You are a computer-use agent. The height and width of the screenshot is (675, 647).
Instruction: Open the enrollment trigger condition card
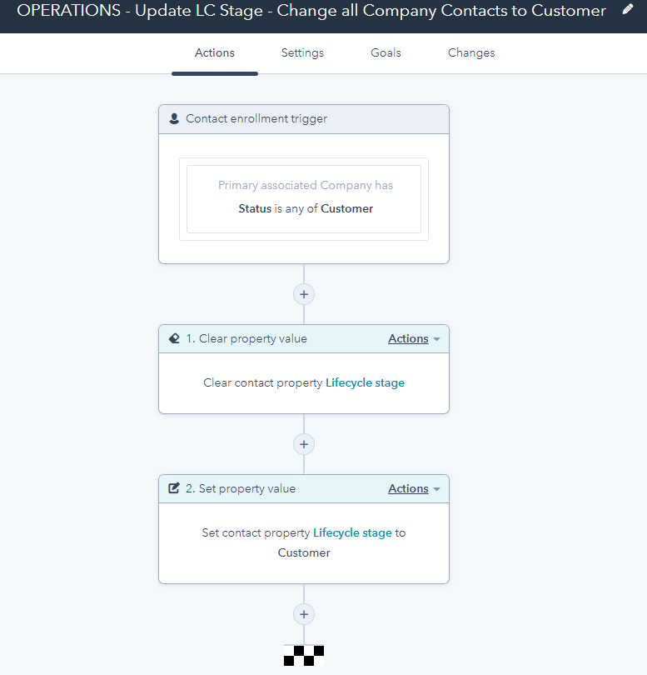(303, 198)
